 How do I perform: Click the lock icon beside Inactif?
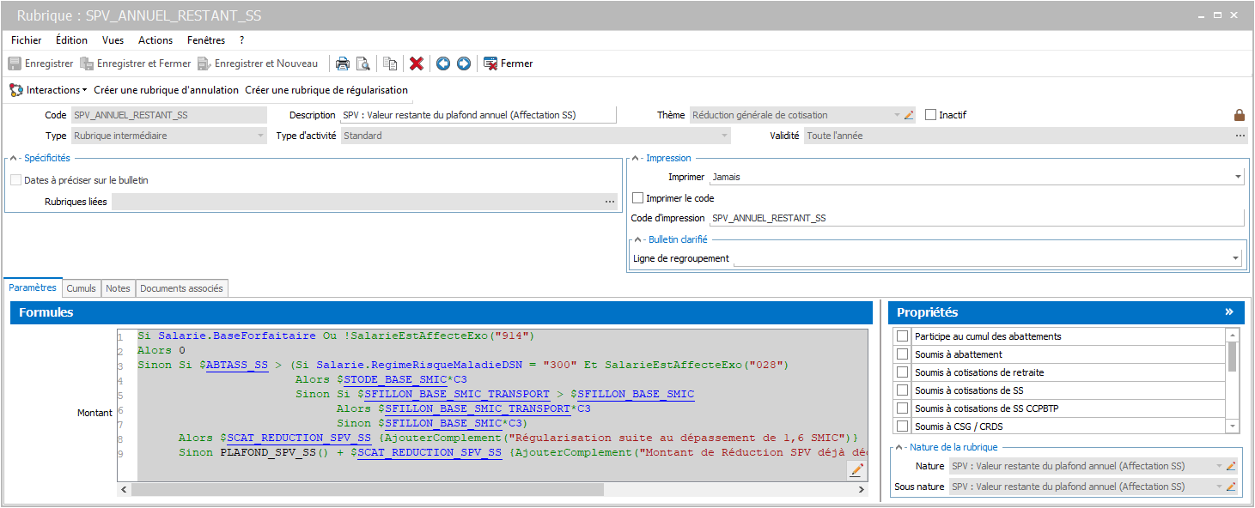click(1240, 115)
